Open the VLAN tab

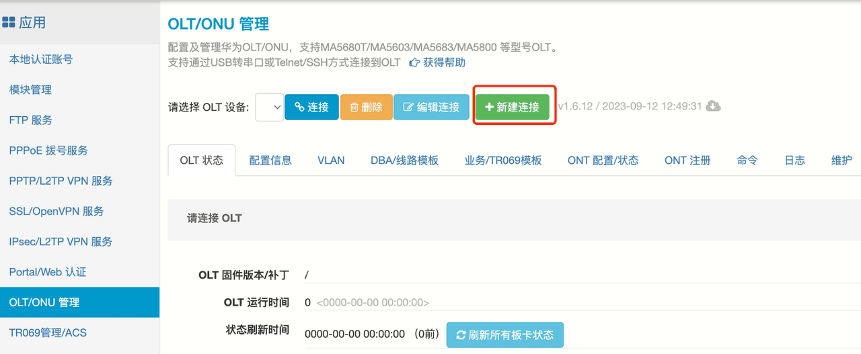331,161
